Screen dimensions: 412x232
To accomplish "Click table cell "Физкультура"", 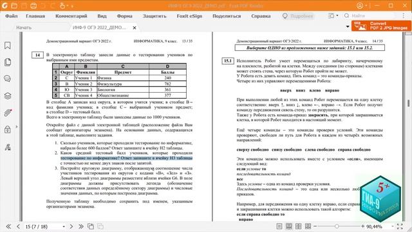I will coord(123,84).
